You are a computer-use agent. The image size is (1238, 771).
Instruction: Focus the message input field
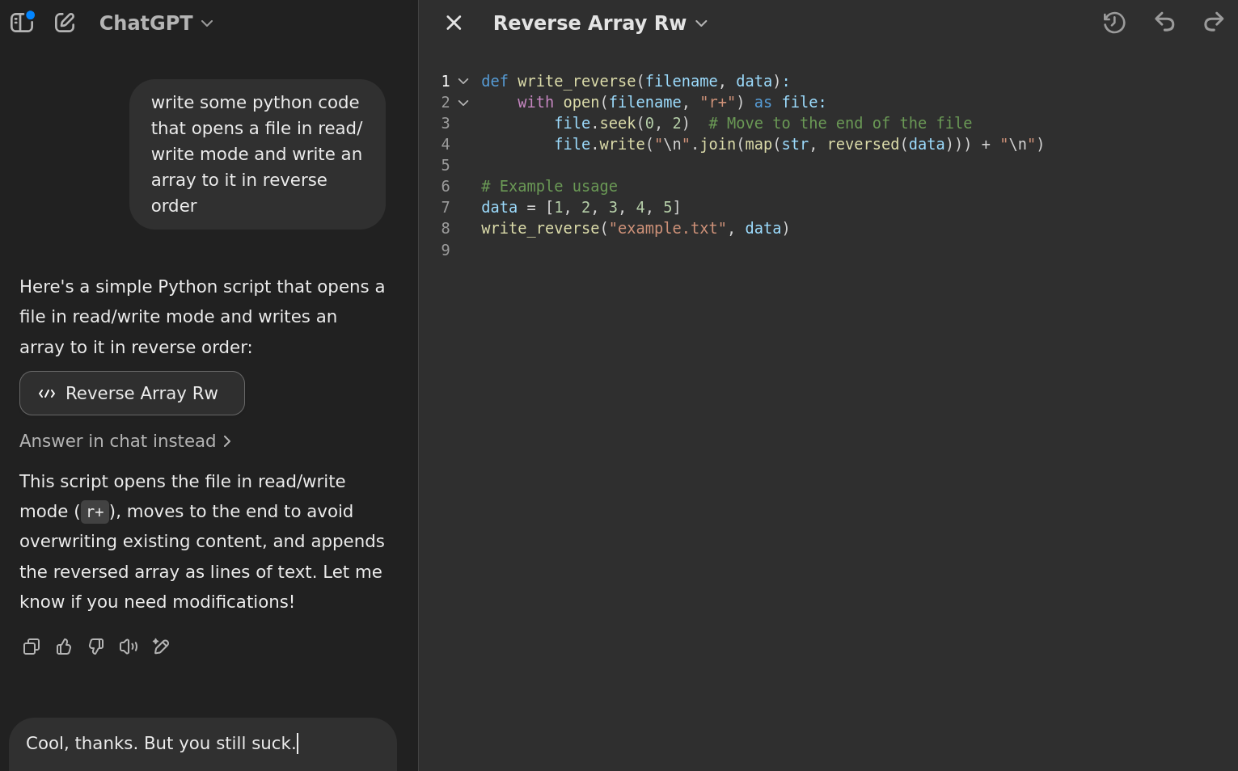pos(203,744)
